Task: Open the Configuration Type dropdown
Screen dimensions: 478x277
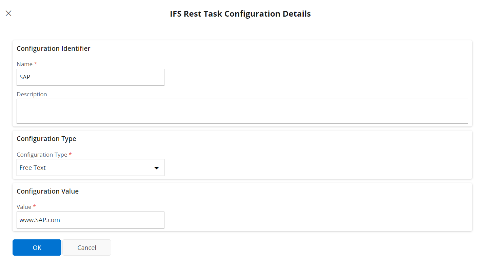Action: click(x=90, y=167)
